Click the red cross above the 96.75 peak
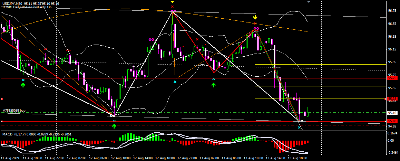 (x=173, y=6)
